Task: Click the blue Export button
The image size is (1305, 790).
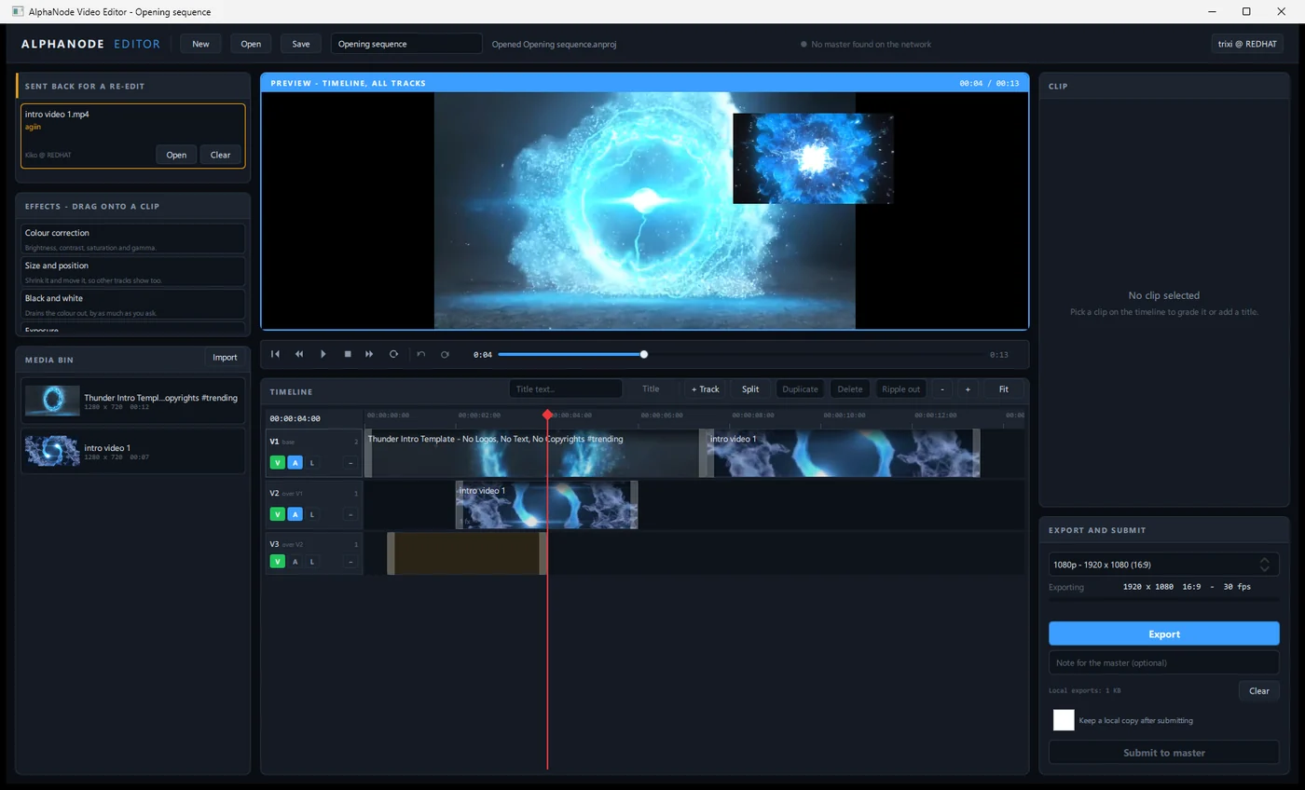Action: 1163,633
